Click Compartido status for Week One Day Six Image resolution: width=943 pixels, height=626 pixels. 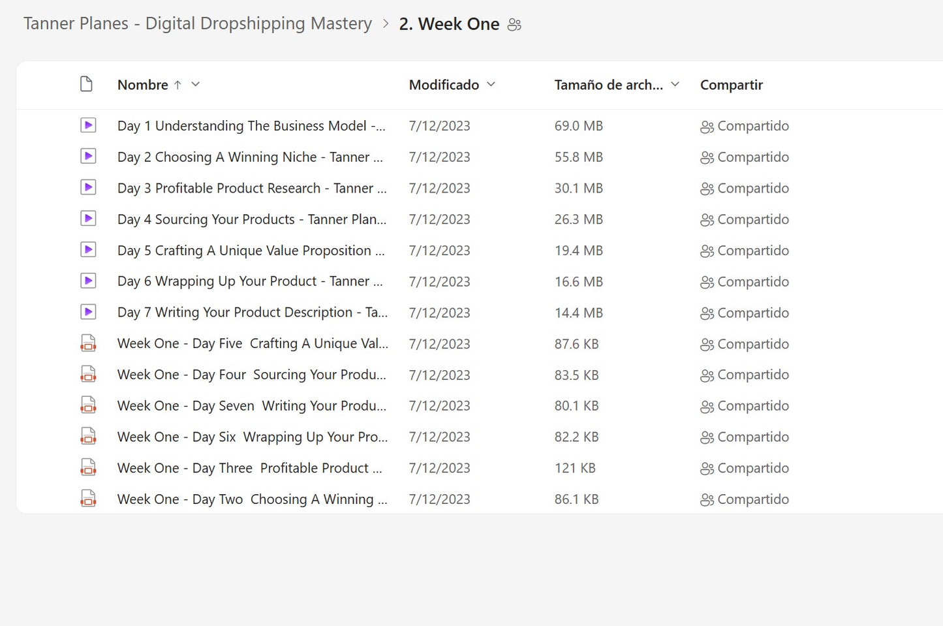coord(752,437)
